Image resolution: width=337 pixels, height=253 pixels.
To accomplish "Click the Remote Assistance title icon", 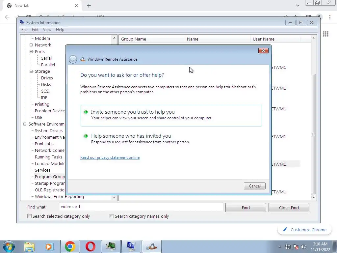I will [83, 59].
